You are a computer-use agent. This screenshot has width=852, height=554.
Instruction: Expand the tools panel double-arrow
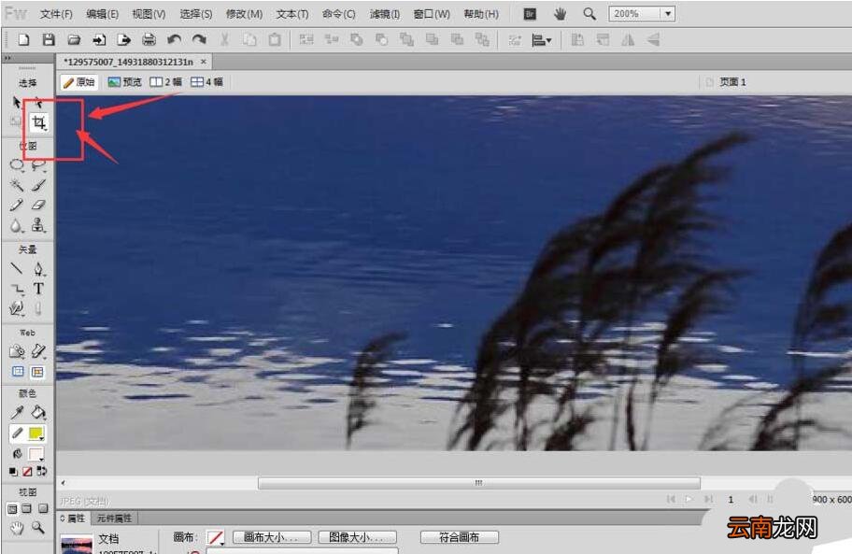pyautogui.click(x=7, y=58)
